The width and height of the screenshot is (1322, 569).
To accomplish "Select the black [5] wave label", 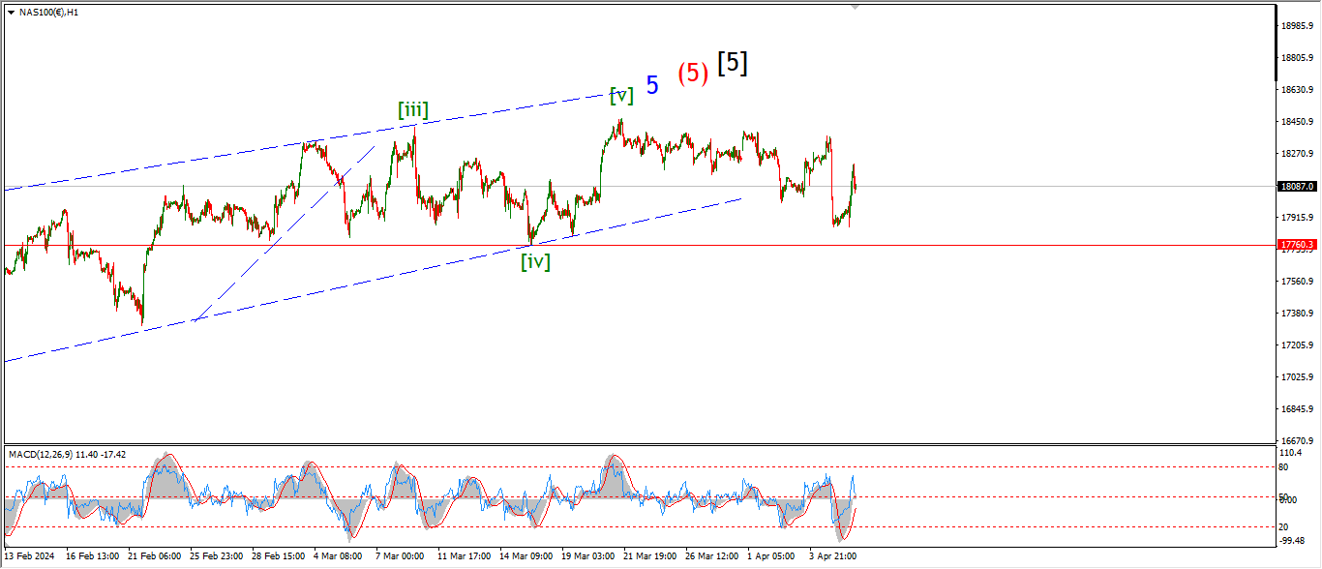I will pos(732,63).
